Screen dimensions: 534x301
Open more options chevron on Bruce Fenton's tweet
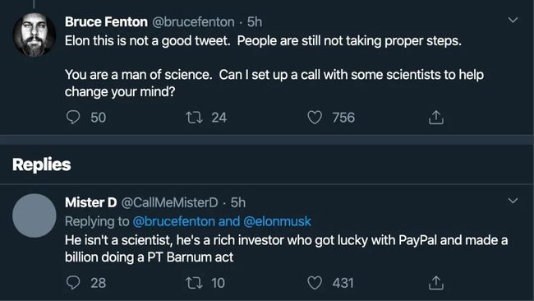pyautogui.click(x=513, y=20)
